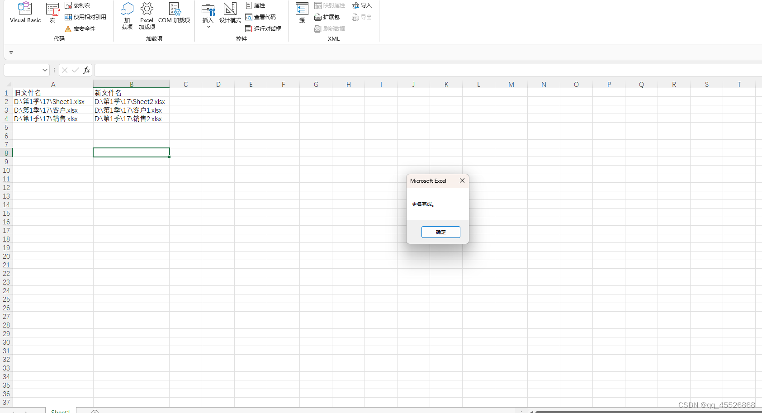Screen dimensions: 762x413
Task: Open the Customize Quick Access Toolbar dropdown
Action: 11,52
